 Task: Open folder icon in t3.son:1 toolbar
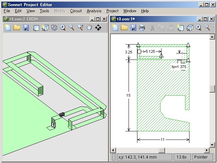tap(124, 28)
